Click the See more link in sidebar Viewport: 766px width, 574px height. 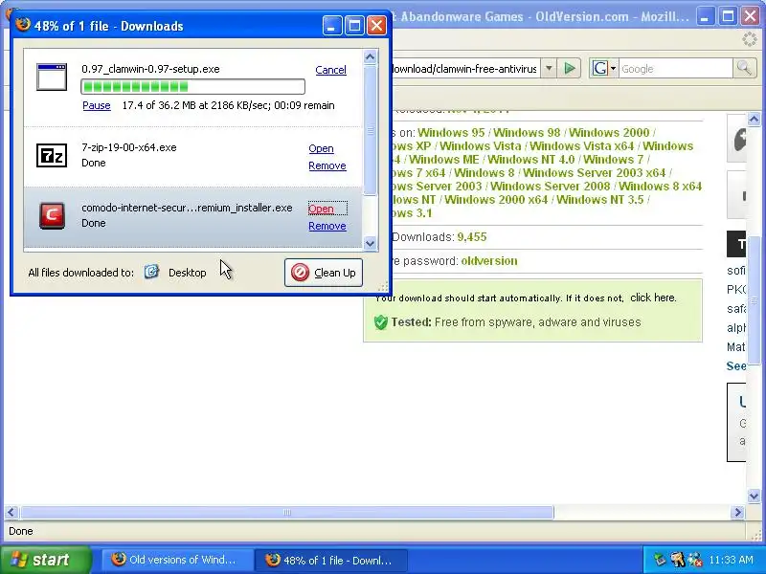click(735, 366)
